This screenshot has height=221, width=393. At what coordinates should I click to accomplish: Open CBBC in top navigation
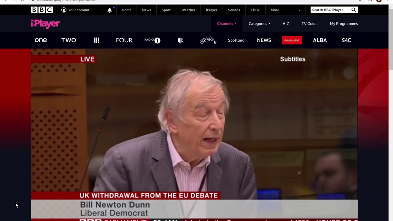tap(255, 10)
